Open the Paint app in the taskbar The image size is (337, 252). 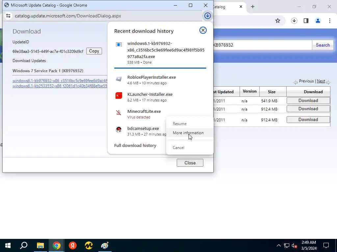pyautogui.click(x=105, y=245)
